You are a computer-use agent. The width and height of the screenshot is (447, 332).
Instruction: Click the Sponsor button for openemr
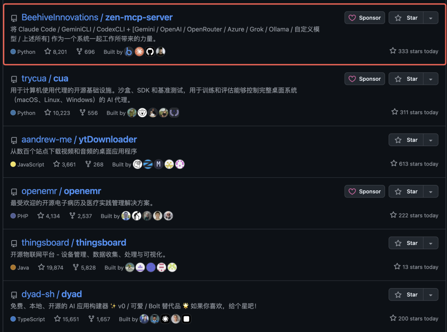point(365,191)
